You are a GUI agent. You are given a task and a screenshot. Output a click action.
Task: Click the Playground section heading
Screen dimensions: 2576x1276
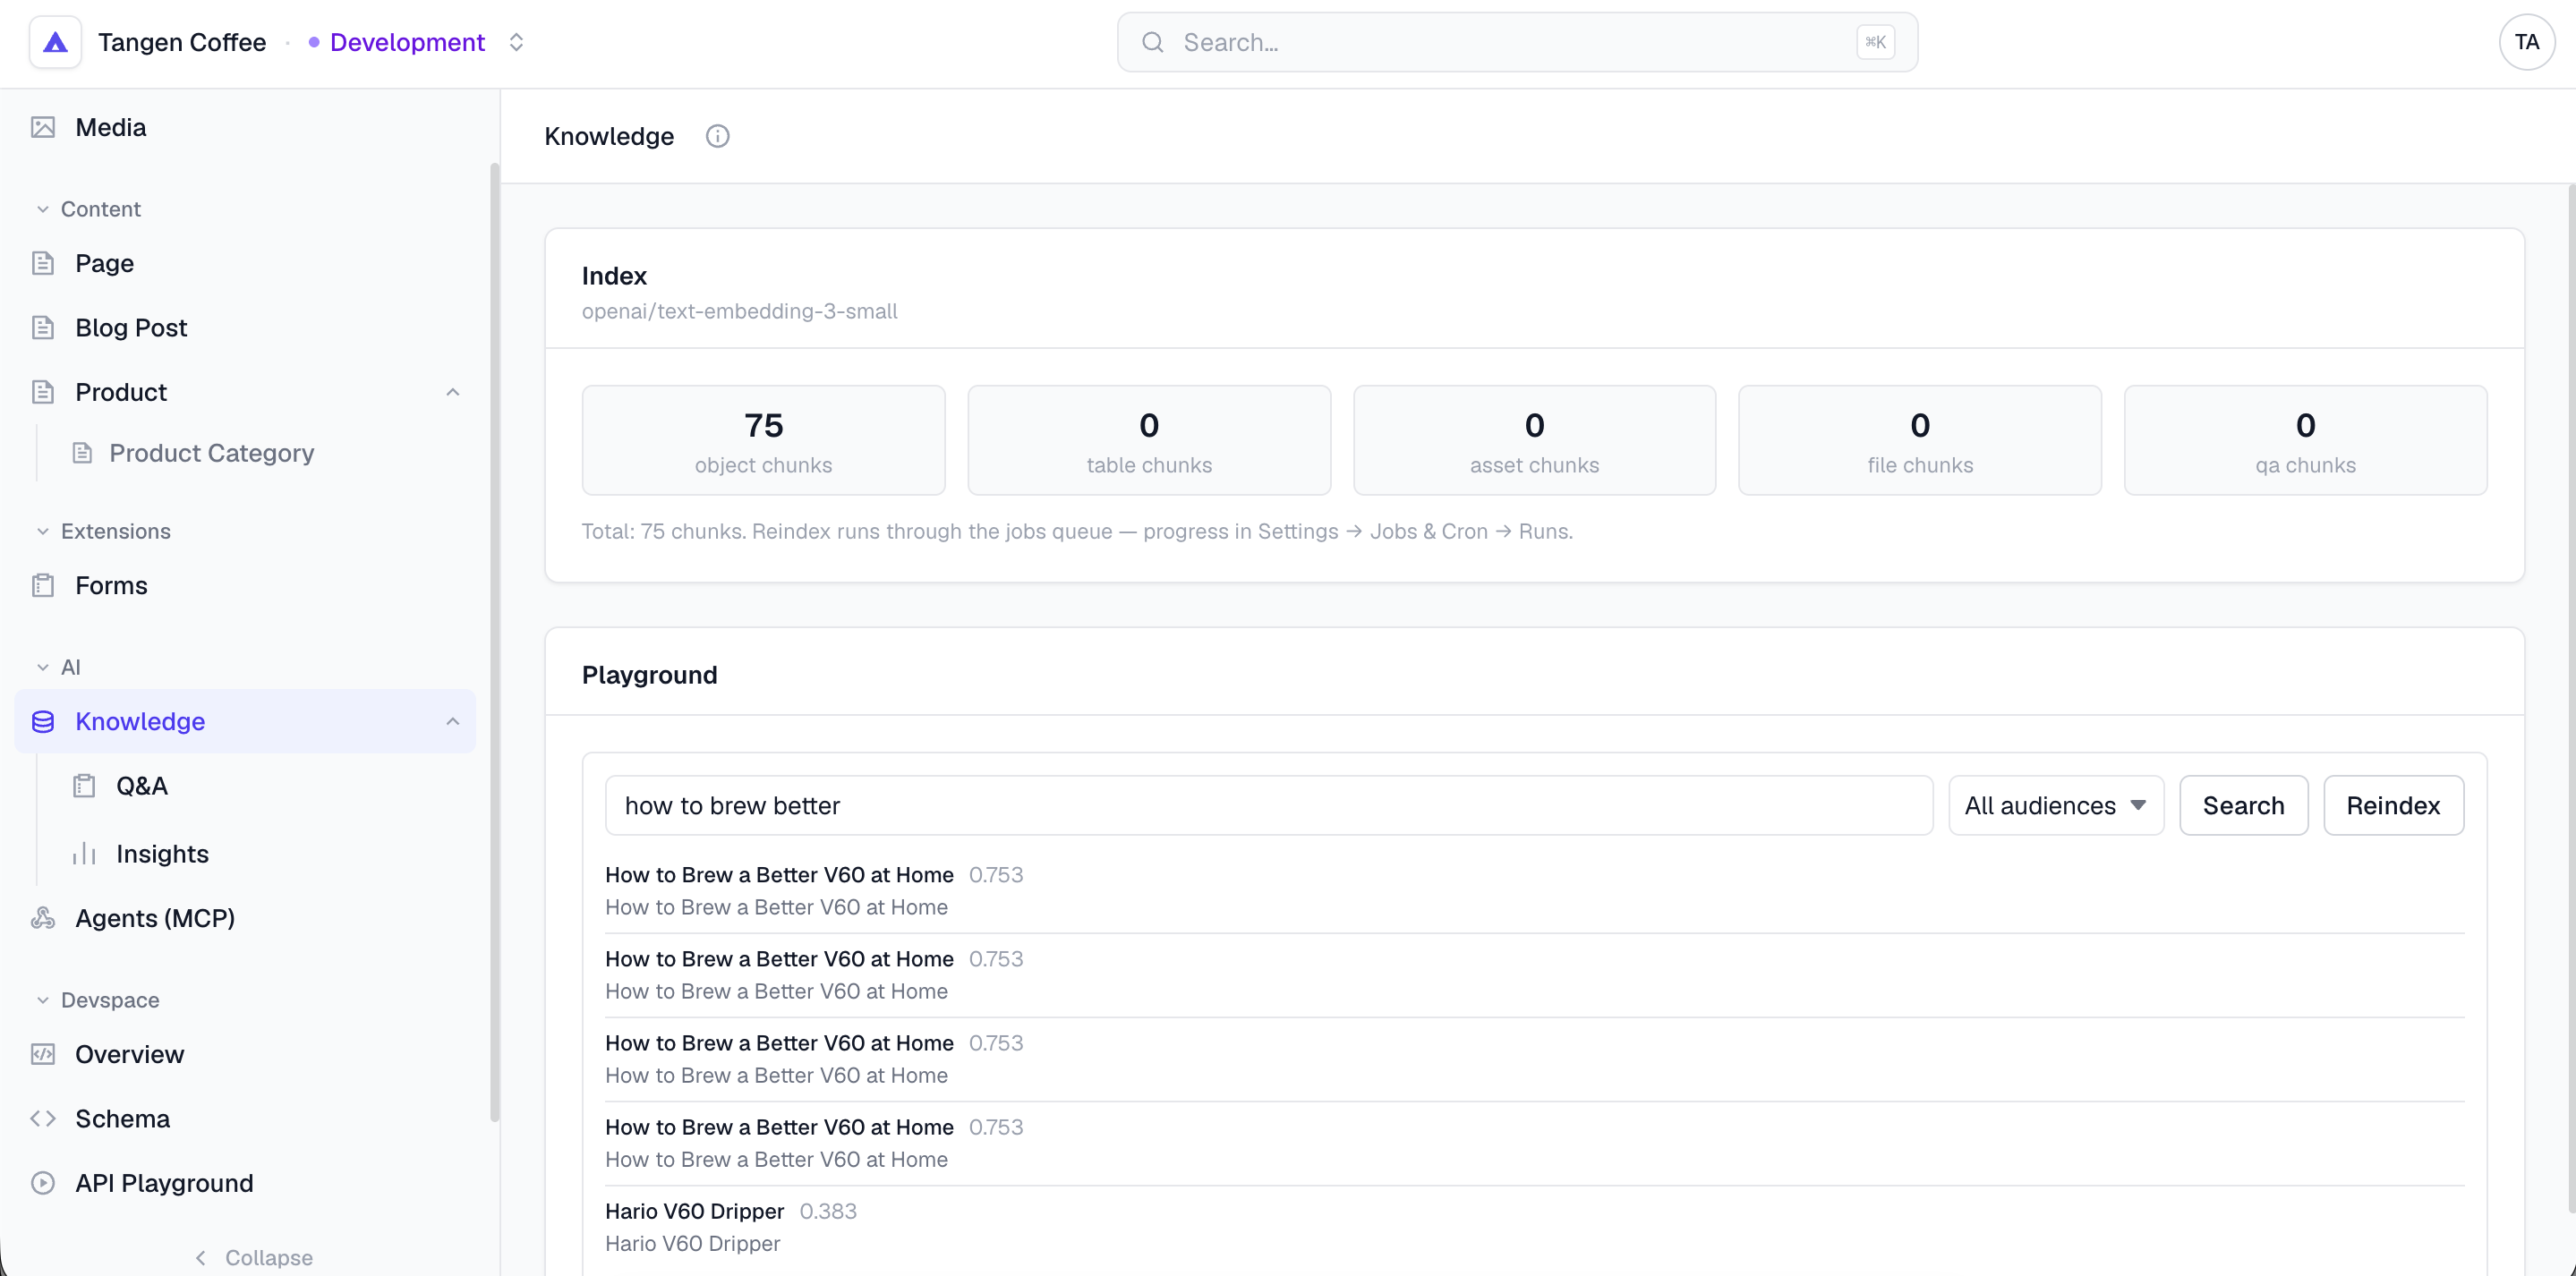tap(649, 675)
